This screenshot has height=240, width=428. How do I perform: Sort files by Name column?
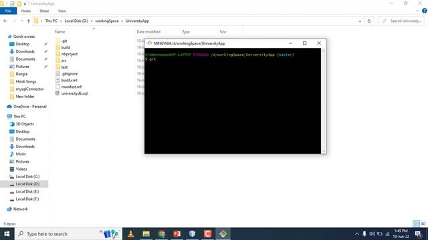pyautogui.click(x=60, y=32)
